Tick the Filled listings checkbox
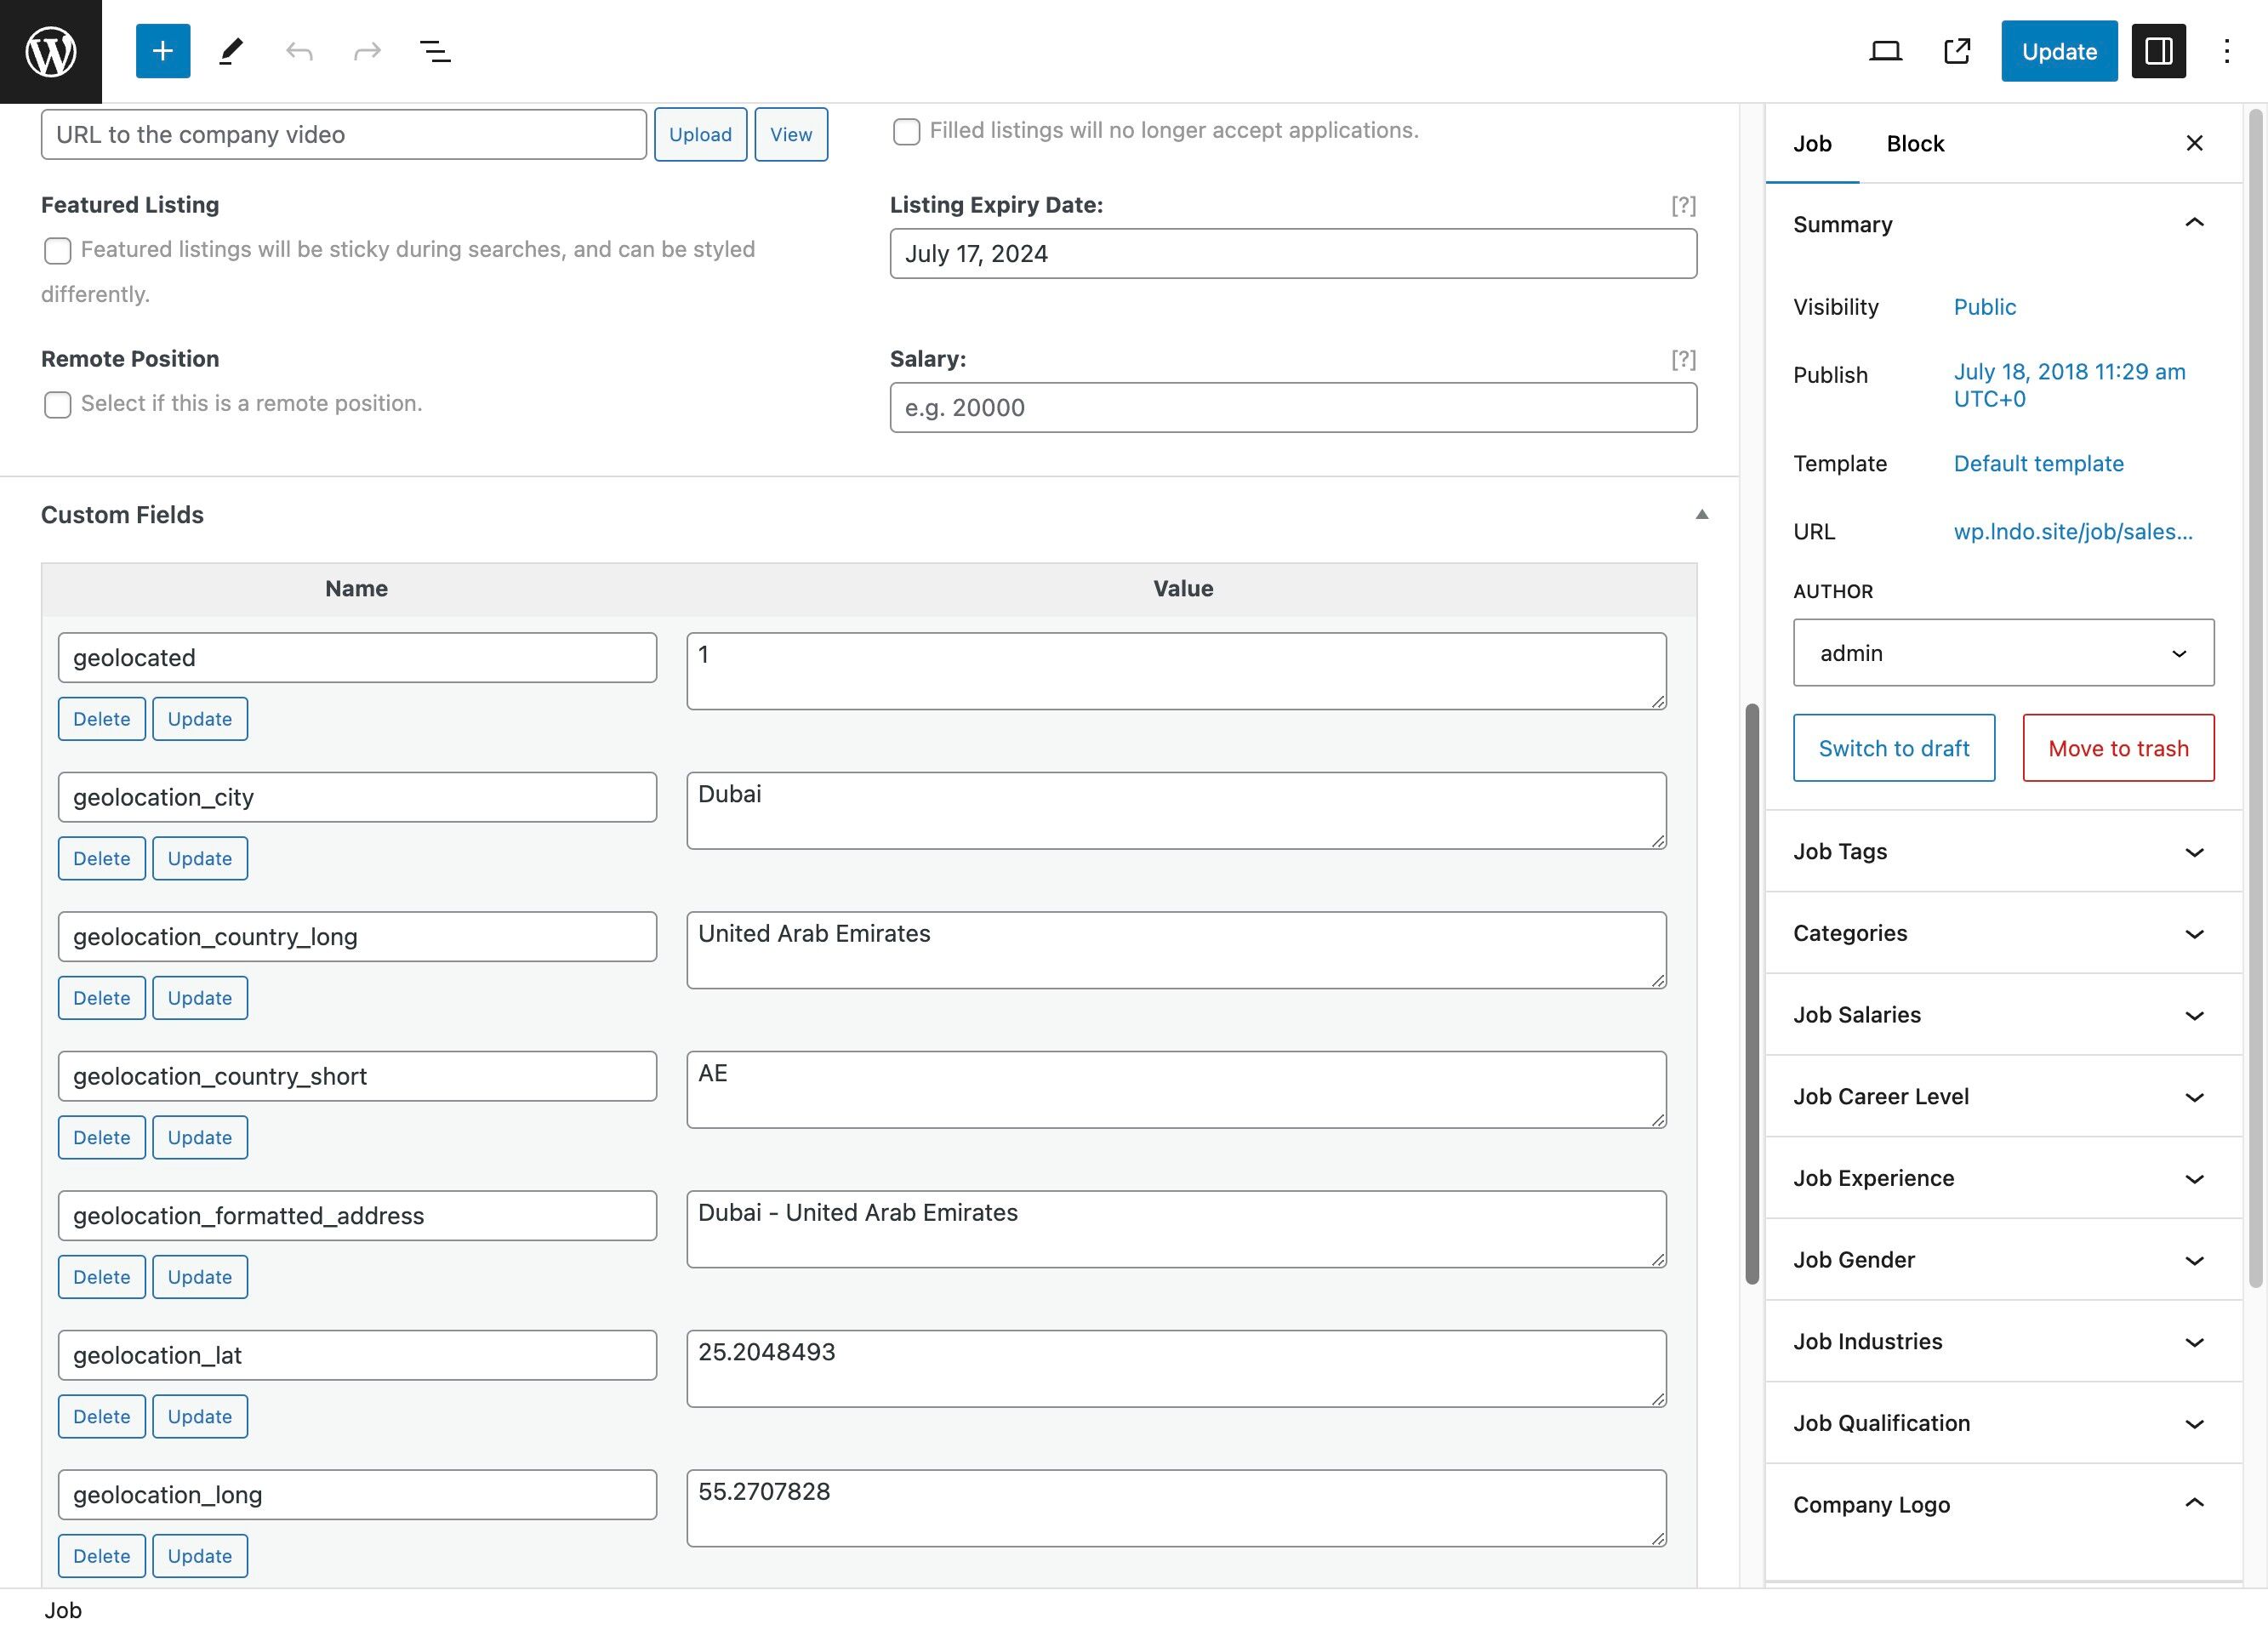 [906, 132]
